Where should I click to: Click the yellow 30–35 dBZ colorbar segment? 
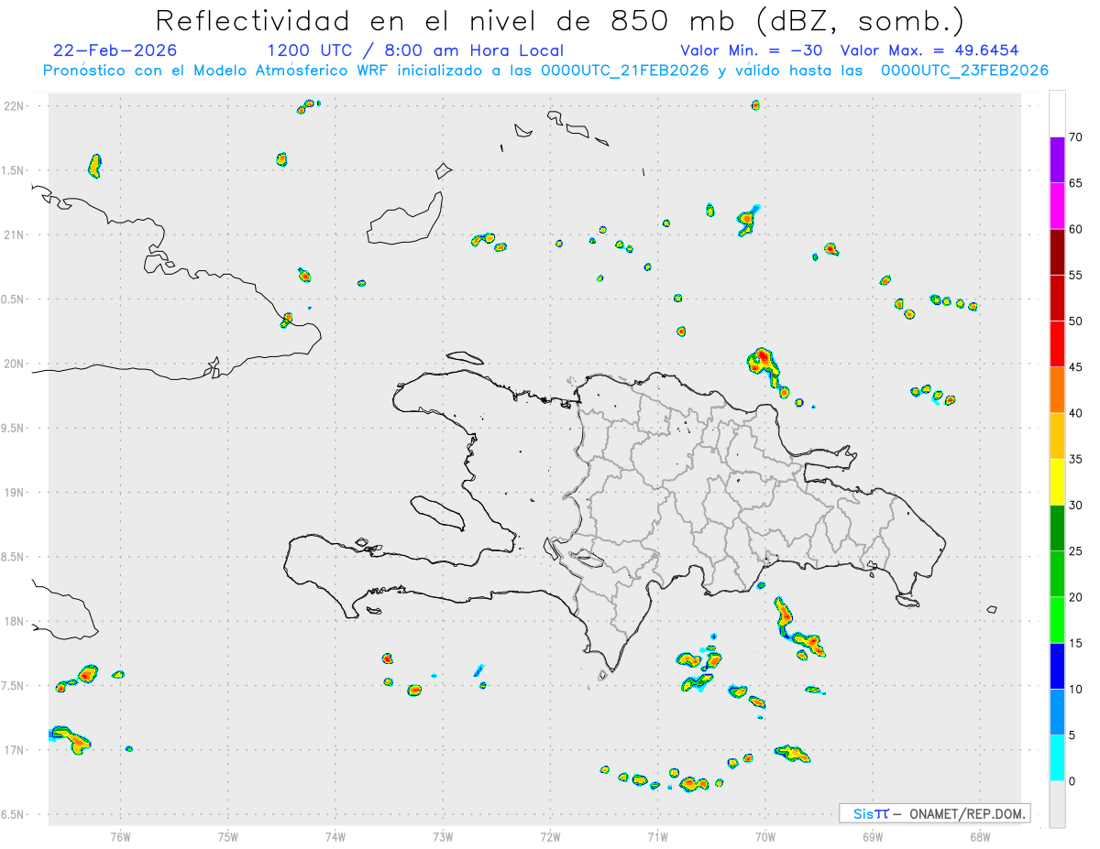point(1057,482)
